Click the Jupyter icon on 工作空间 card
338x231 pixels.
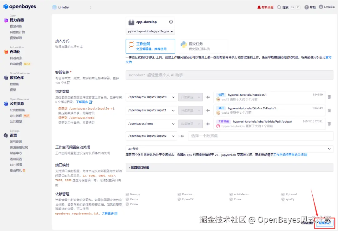(x=131, y=45)
